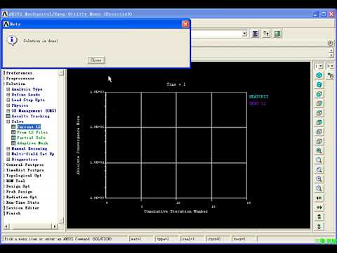Click the HEAT CRIT legend label in graph
The image size is (337, 253).
tap(258, 96)
